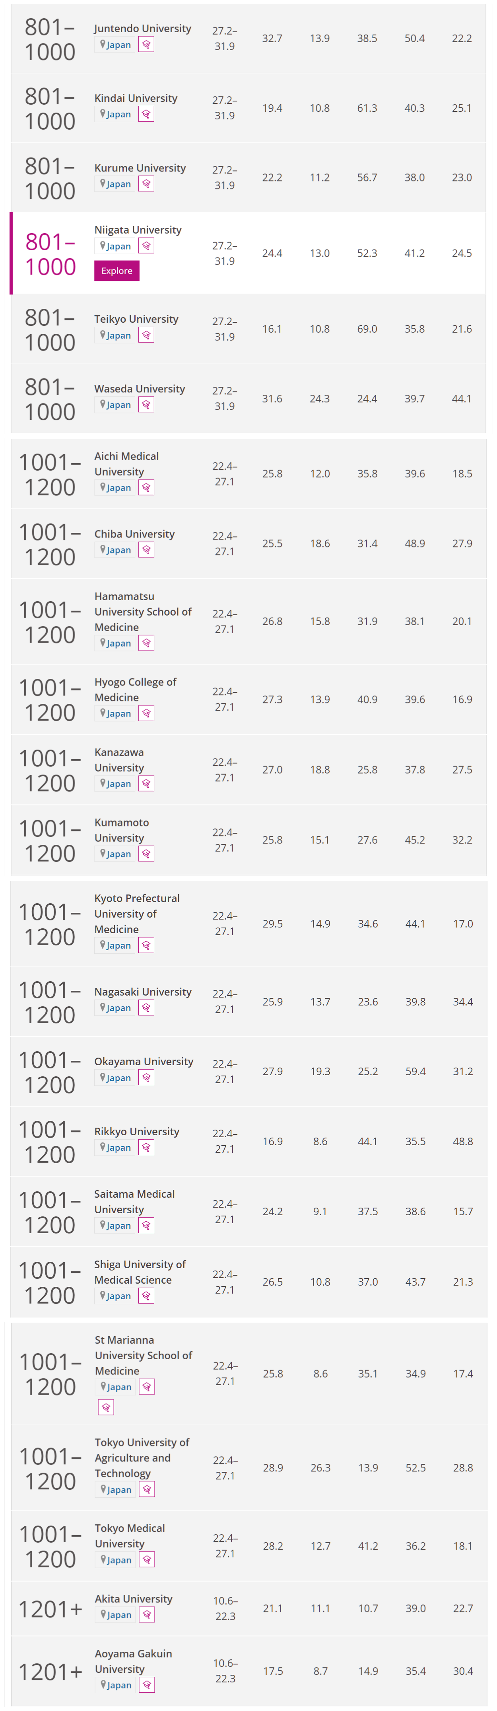The image size is (497, 1711).
Task: Click the graduation cap icon for Akita University
Action: [x=147, y=1615]
